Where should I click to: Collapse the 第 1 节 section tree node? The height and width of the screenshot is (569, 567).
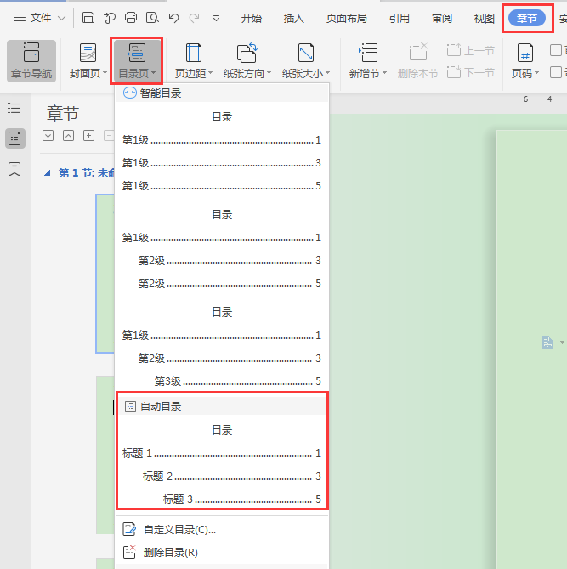[x=47, y=172]
